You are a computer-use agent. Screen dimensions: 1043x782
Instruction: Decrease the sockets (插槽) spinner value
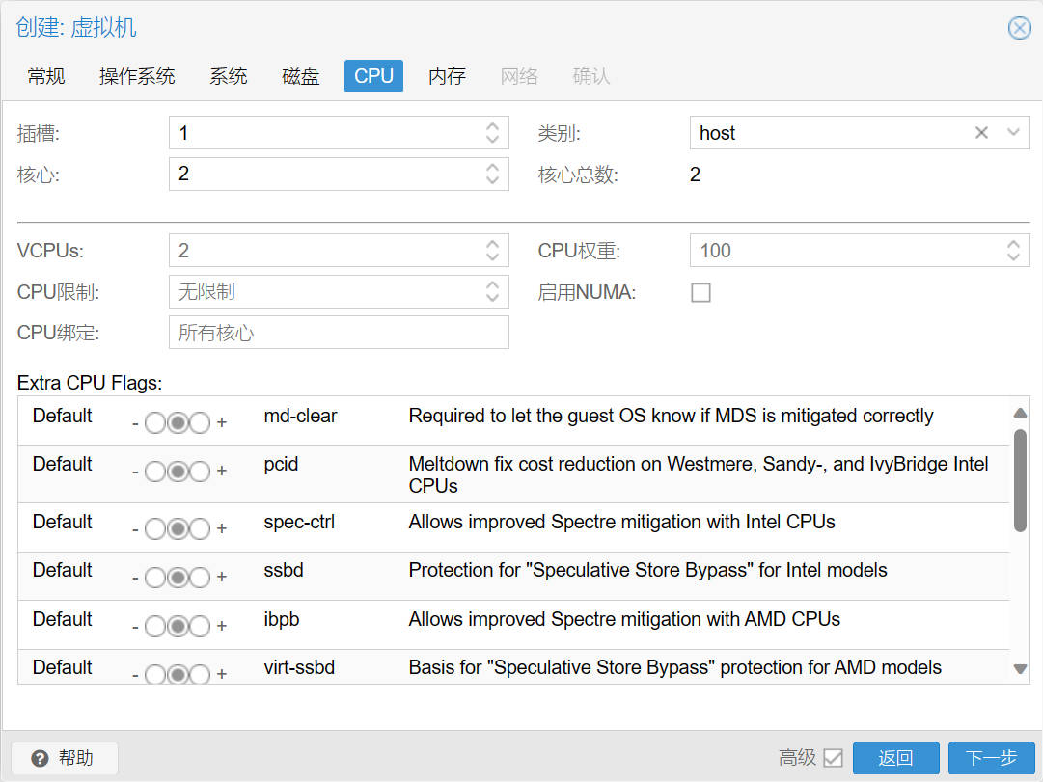click(492, 139)
